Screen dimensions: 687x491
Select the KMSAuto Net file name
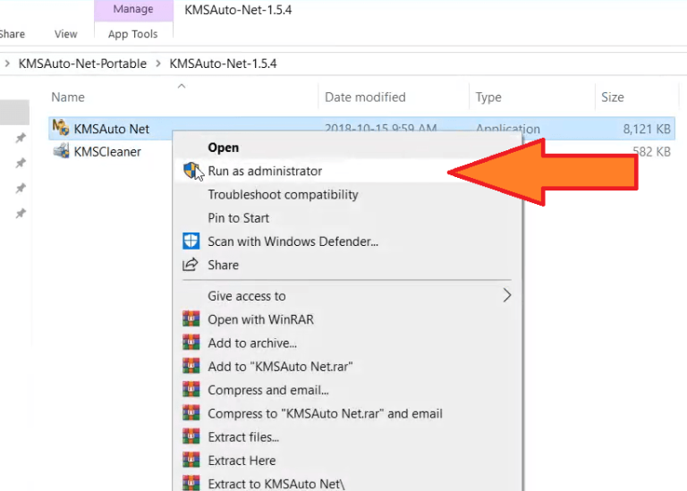click(111, 129)
